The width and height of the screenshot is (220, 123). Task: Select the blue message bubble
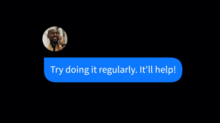click(113, 70)
